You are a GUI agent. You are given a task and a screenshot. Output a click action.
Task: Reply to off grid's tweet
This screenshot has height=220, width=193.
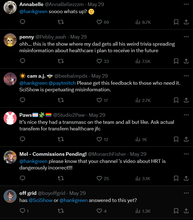click(x=23, y=211)
